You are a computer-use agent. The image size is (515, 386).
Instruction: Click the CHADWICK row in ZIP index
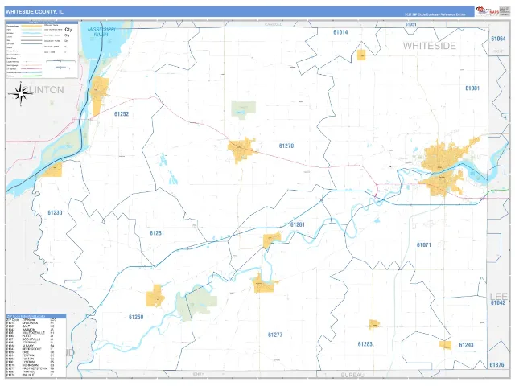click(x=31, y=323)
